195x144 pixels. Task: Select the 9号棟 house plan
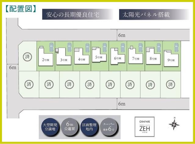click(171, 59)
